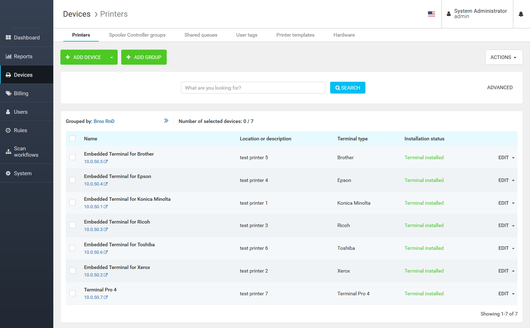Viewport: 530px width, 328px height.
Task: Click the blue SEARCH button
Action: pos(347,88)
